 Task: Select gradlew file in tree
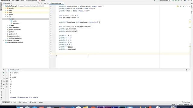[11, 32]
